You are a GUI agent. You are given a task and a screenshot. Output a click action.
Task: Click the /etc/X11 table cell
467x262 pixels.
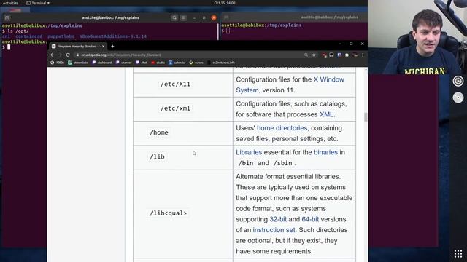coord(183,84)
